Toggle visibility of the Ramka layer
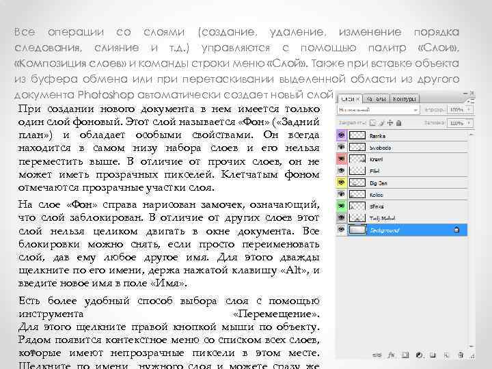Screen dimensions: 492x369 pyautogui.click(x=342, y=135)
